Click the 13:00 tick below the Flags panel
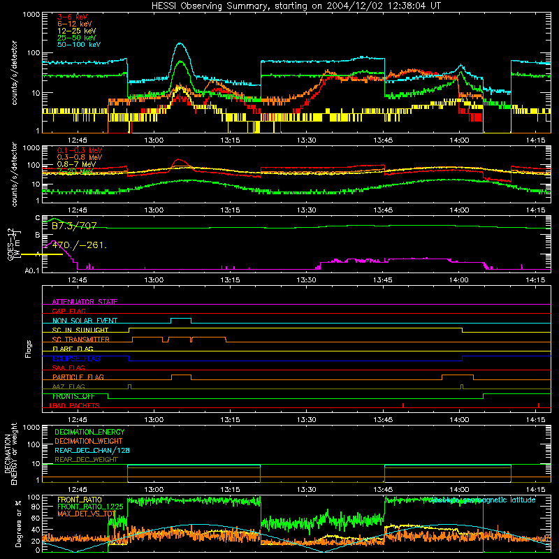559x559 pixels. click(x=154, y=420)
